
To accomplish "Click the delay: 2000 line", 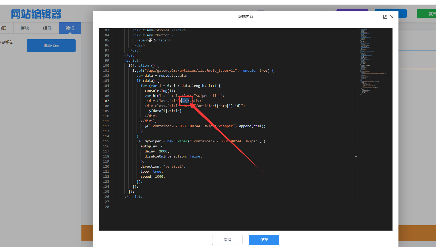I will pos(157,151).
